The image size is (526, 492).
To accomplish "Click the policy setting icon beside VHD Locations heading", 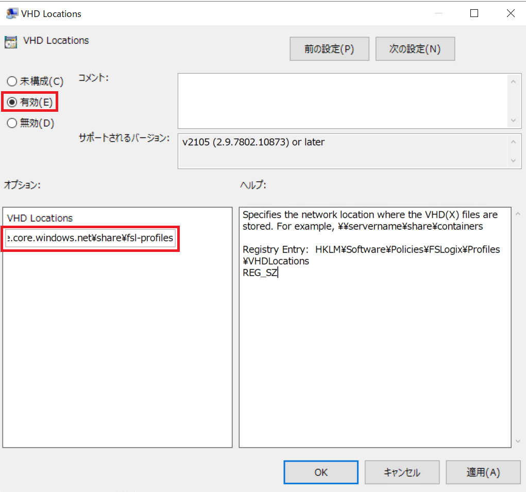I will (11, 42).
